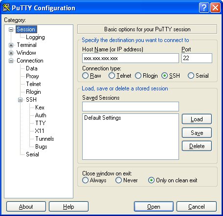Open the Bugs settings

coord(41,147)
